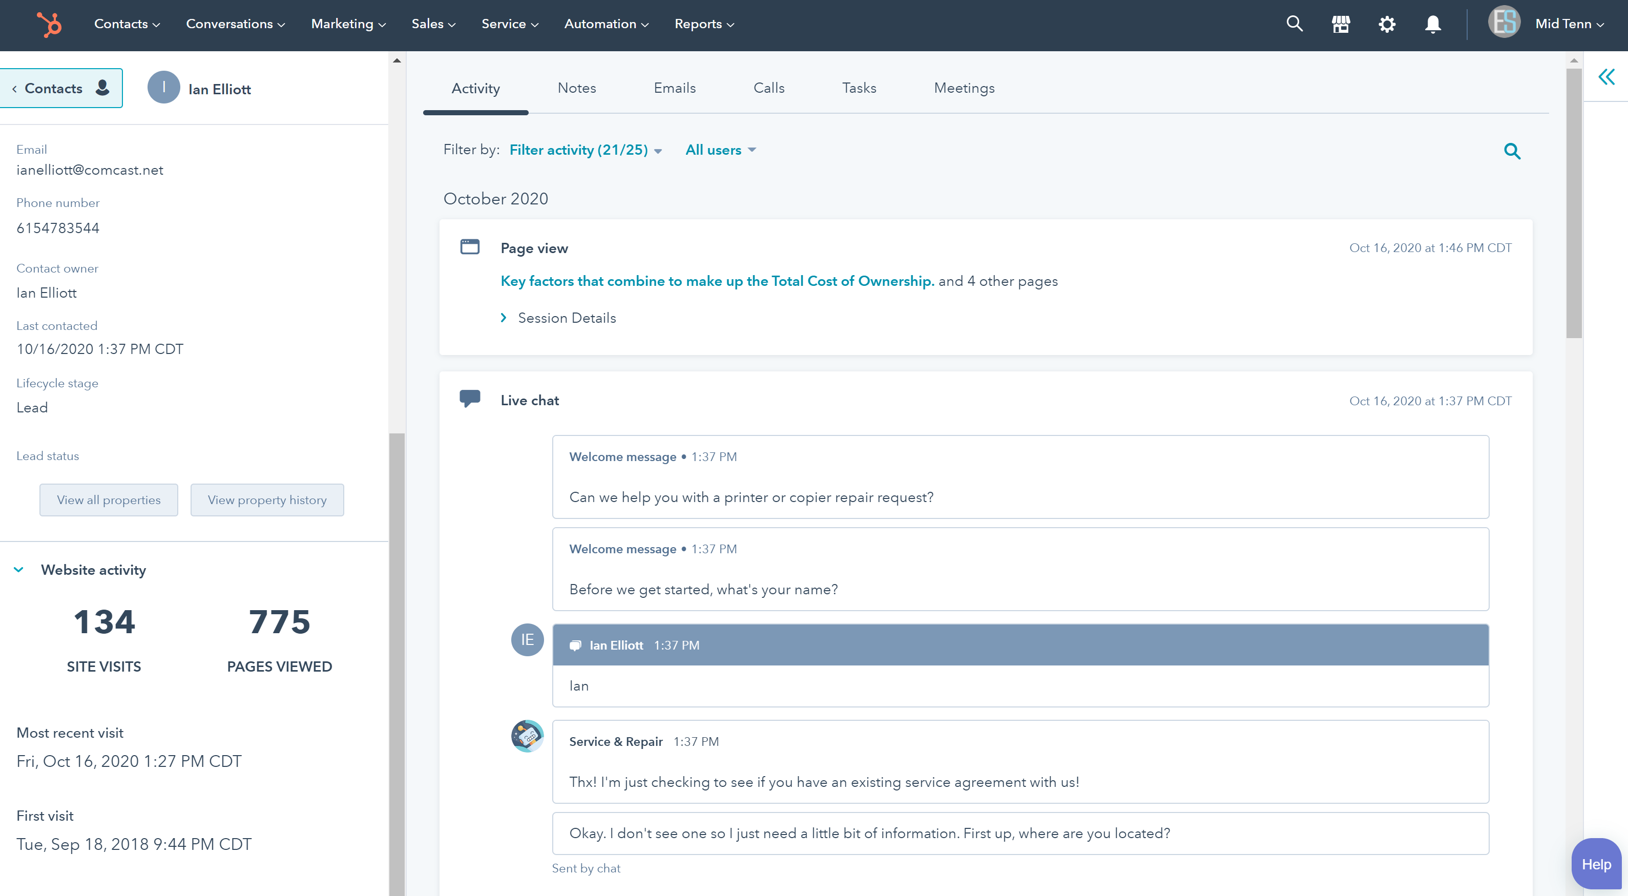1628x896 pixels.
Task: Open the Sales navigation menu
Action: point(433,24)
